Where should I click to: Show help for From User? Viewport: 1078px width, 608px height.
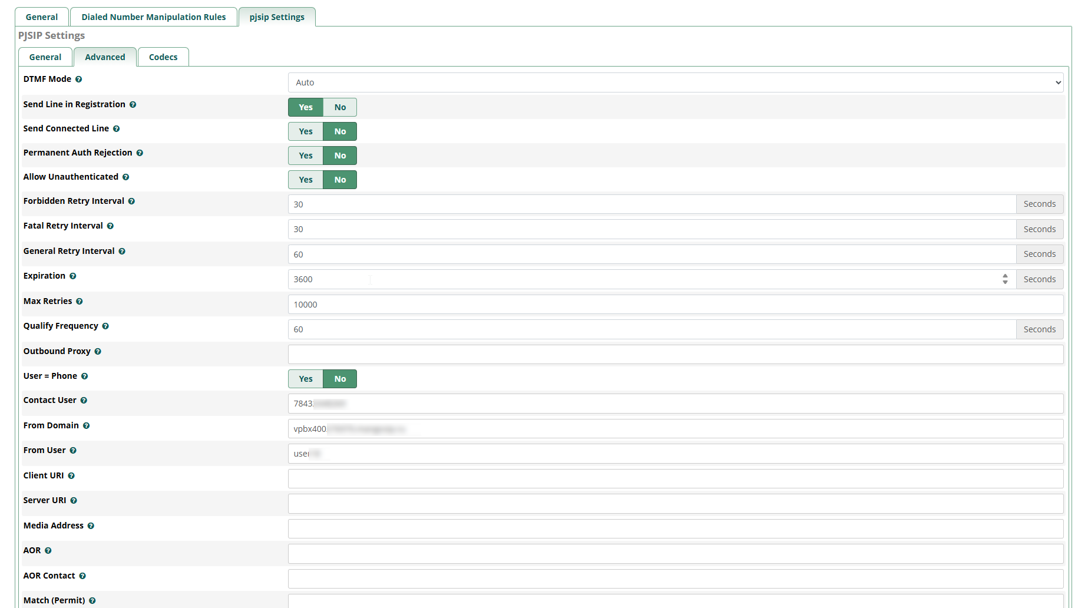[73, 451]
